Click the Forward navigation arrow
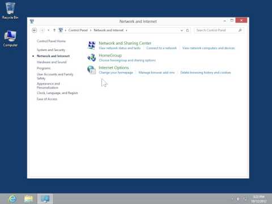The image size is (272, 204). [42, 30]
